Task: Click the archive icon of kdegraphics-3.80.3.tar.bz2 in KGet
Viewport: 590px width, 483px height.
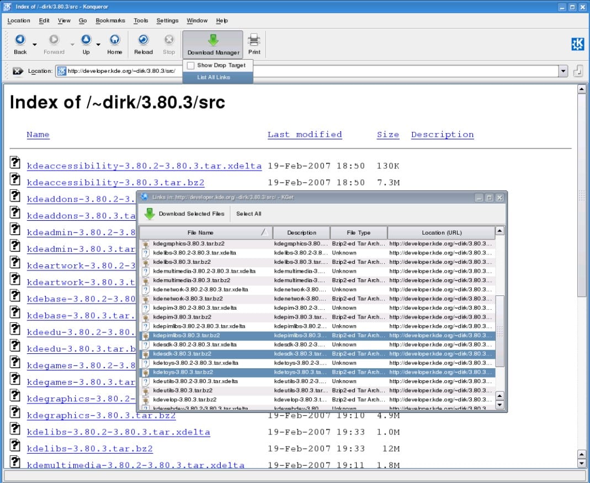Action: click(x=146, y=244)
